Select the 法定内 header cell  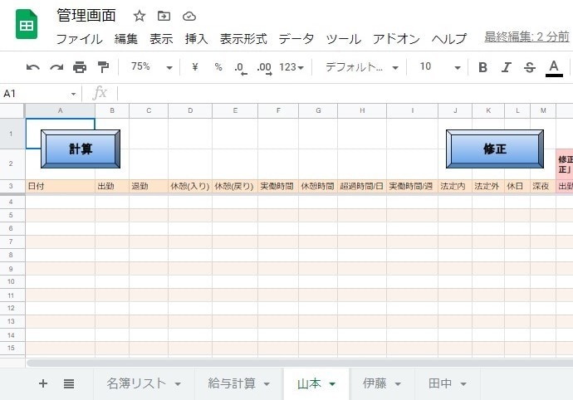point(455,186)
